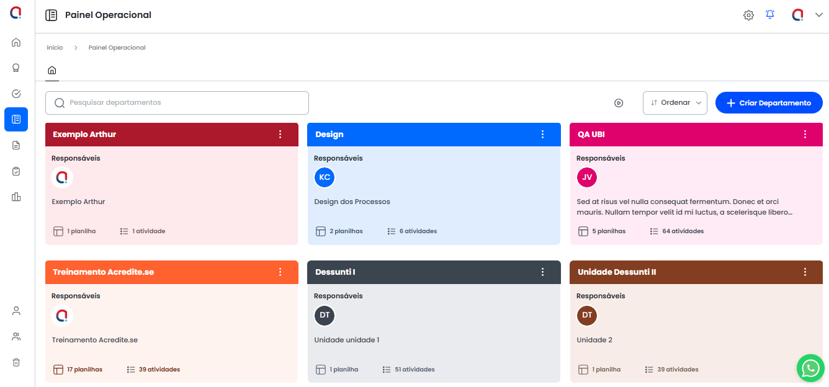
Task: Click the bar chart icon in sidebar
Action: click(16, 197)
